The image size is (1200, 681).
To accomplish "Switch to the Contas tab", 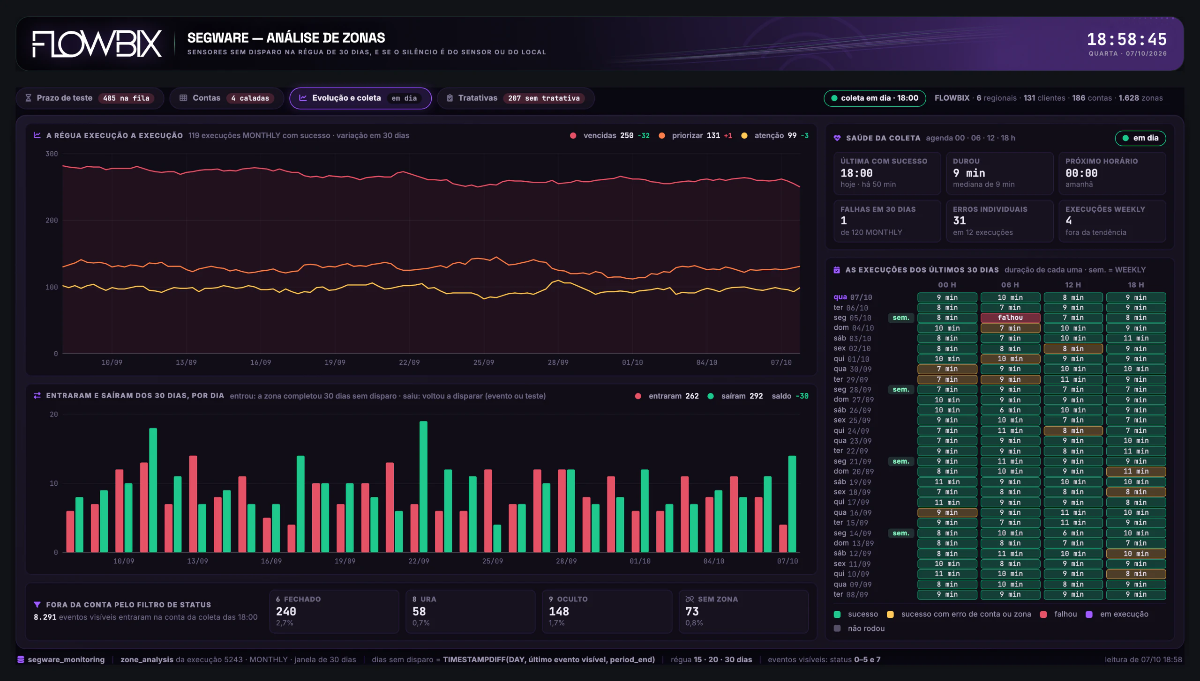I will pos(226,98).
